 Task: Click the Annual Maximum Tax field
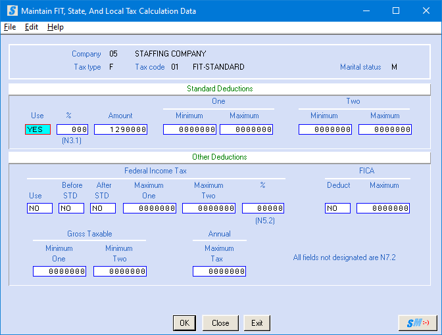tap(219, 271)
